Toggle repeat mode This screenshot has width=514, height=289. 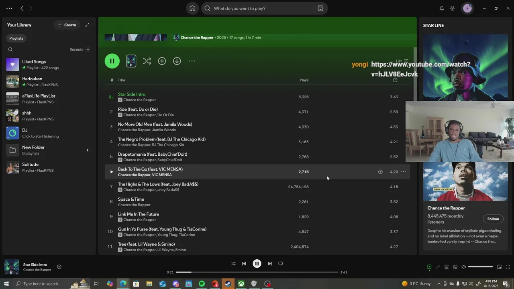[x=281, y=264]
